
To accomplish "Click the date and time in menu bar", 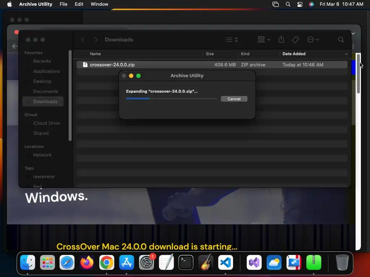I will click(x=341, y=4).
